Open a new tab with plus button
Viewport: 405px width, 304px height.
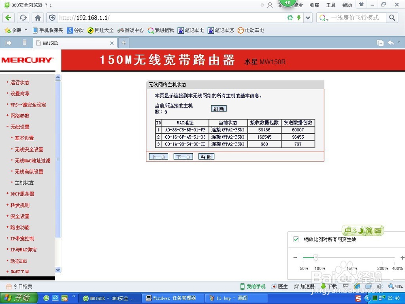coord(124,43)
